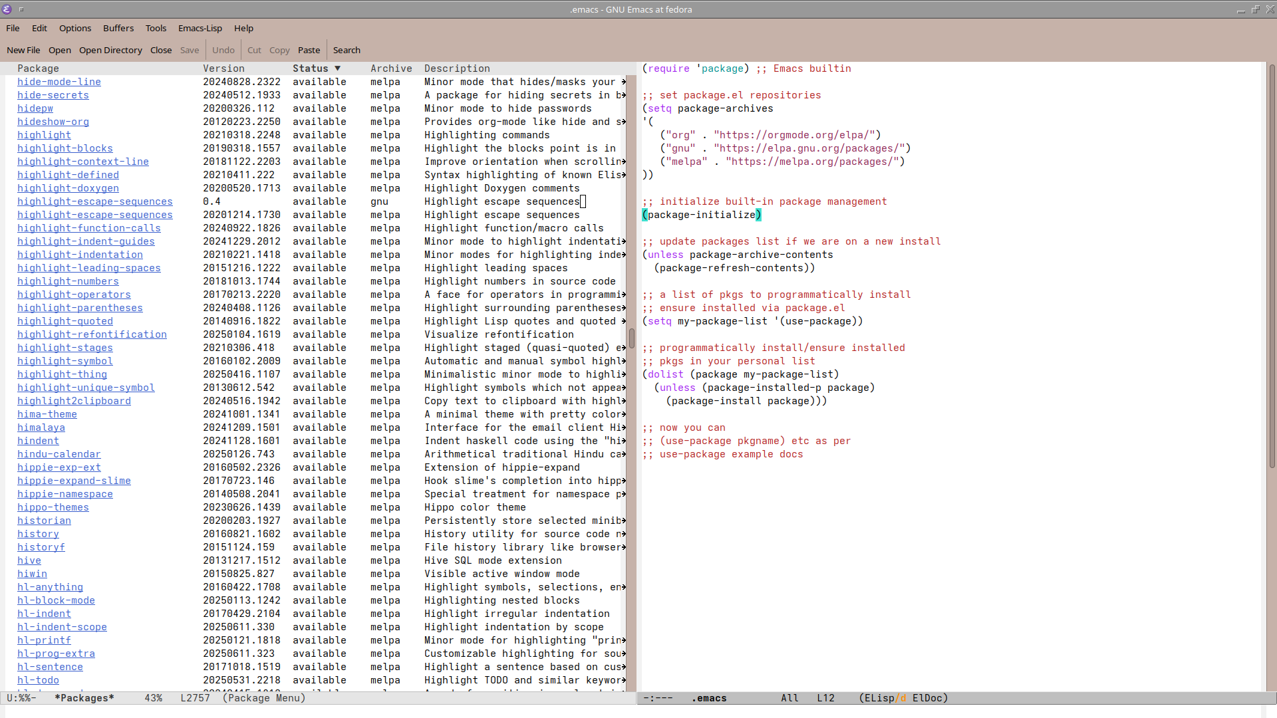Viewport: 1277px width, 718px height.
Task: Open the highlight-context-line package link
Action: 83,162
